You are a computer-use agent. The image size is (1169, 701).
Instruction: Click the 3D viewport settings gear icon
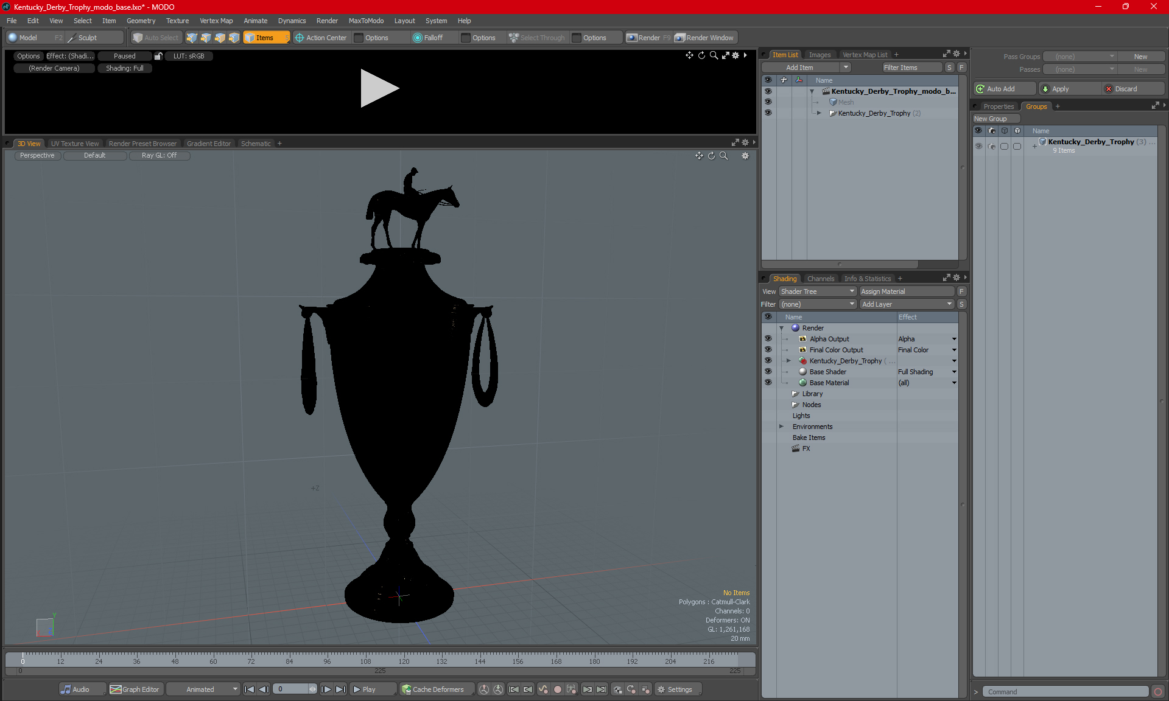click(x=745, y=156)
